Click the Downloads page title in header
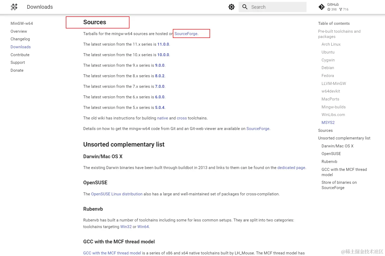 (x=40, y=7)
